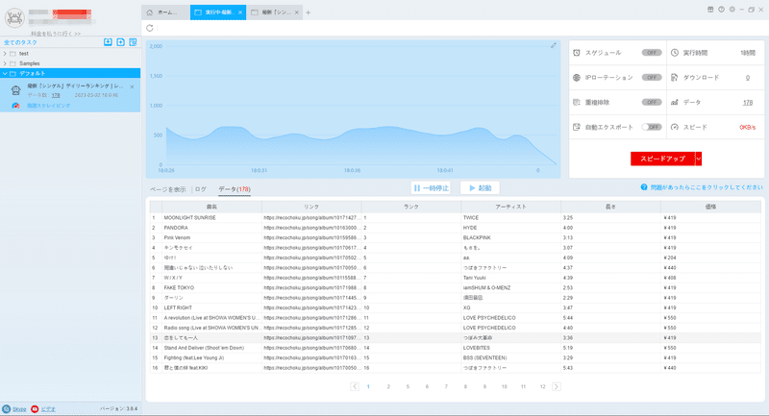Click the 起動 start button
Image resolution: width=769 pixels, height=416 pixels.
tap(480, 188)
